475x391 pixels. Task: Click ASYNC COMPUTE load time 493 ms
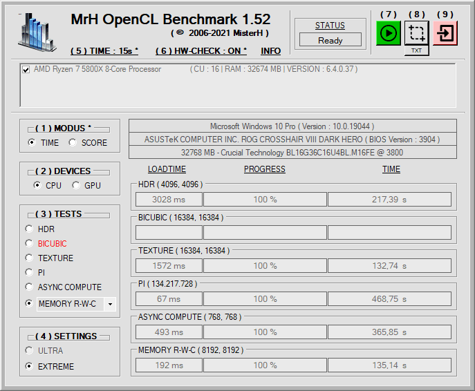click(x=169, y=332)
